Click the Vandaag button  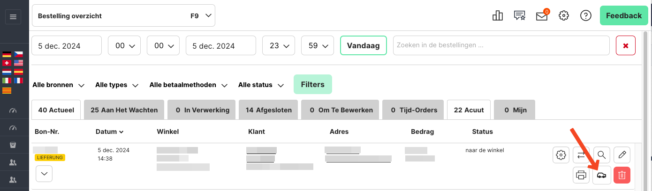click(x=363, y=45)
